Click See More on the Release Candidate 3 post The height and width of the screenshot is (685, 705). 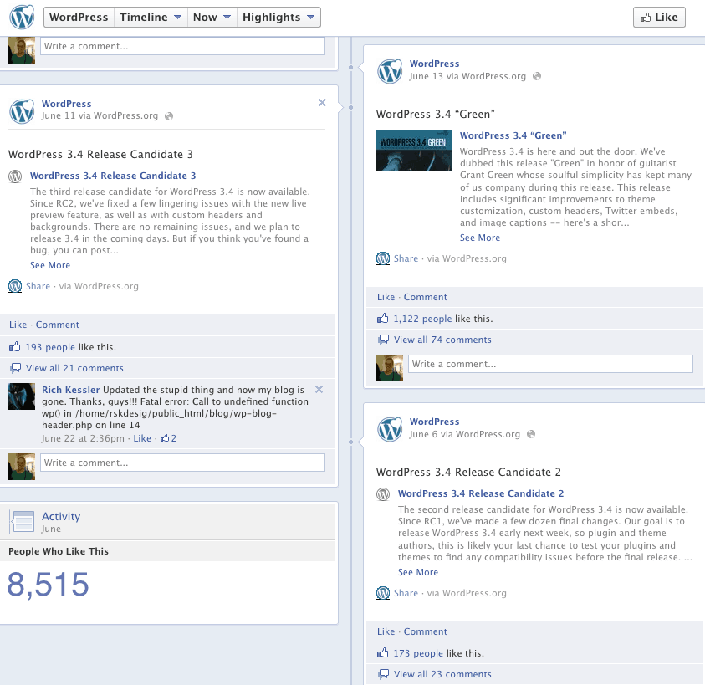point(50,265)
